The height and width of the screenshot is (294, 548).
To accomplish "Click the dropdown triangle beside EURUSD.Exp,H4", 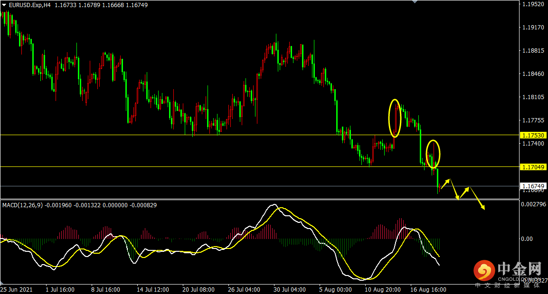I will 4,5.
